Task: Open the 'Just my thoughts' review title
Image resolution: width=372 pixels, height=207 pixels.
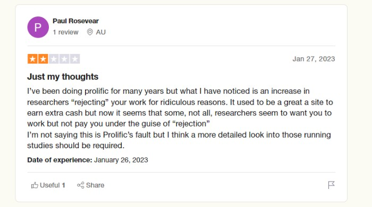Action: pos(63,77)
